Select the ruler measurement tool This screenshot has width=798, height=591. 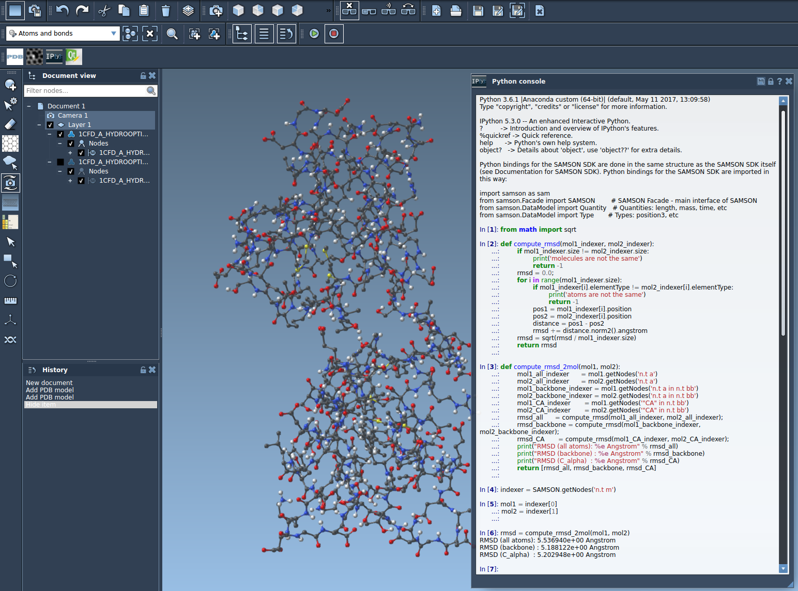[x=10, y=300]
